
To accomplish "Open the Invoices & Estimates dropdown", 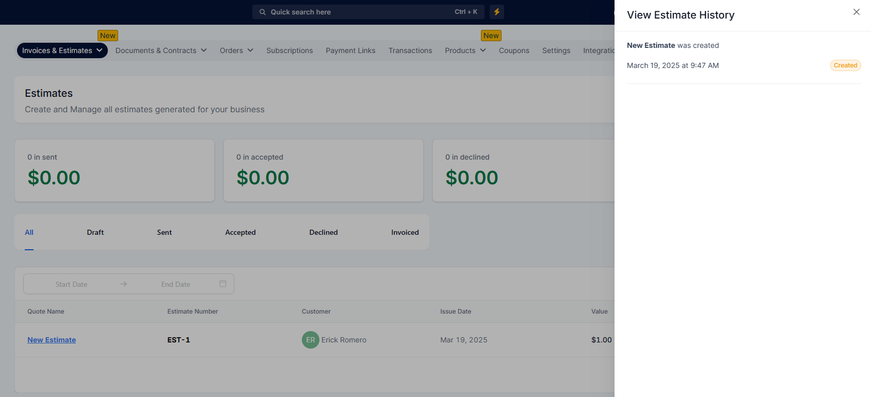I will 62,50.
